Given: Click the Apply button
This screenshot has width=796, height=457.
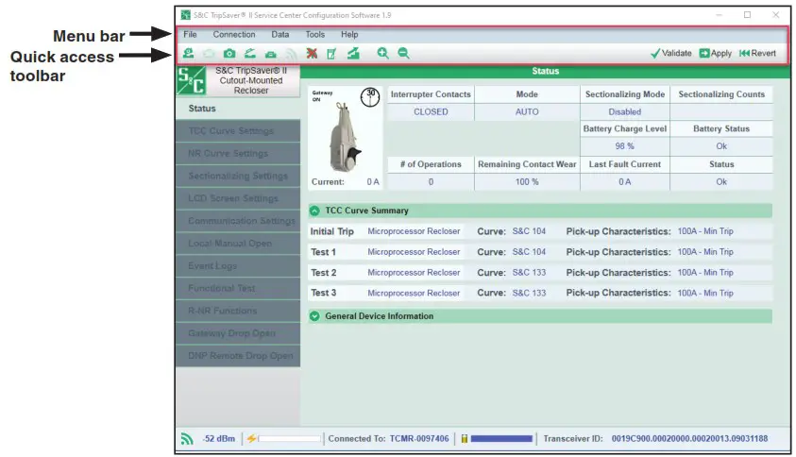Looking at the screenshot, I should 716,53.
